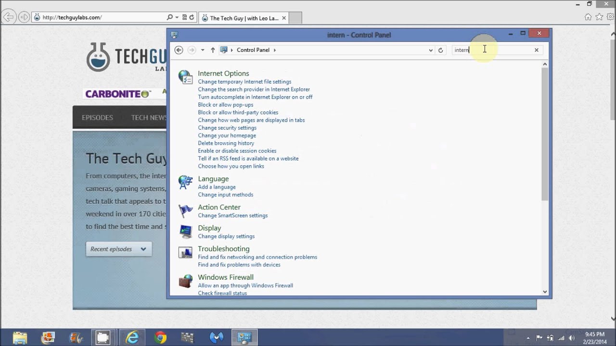Open Internet Explorer taskbar icon
This screenshot has height=346, width=616.
pyautogui.click(x=132, y=338)
